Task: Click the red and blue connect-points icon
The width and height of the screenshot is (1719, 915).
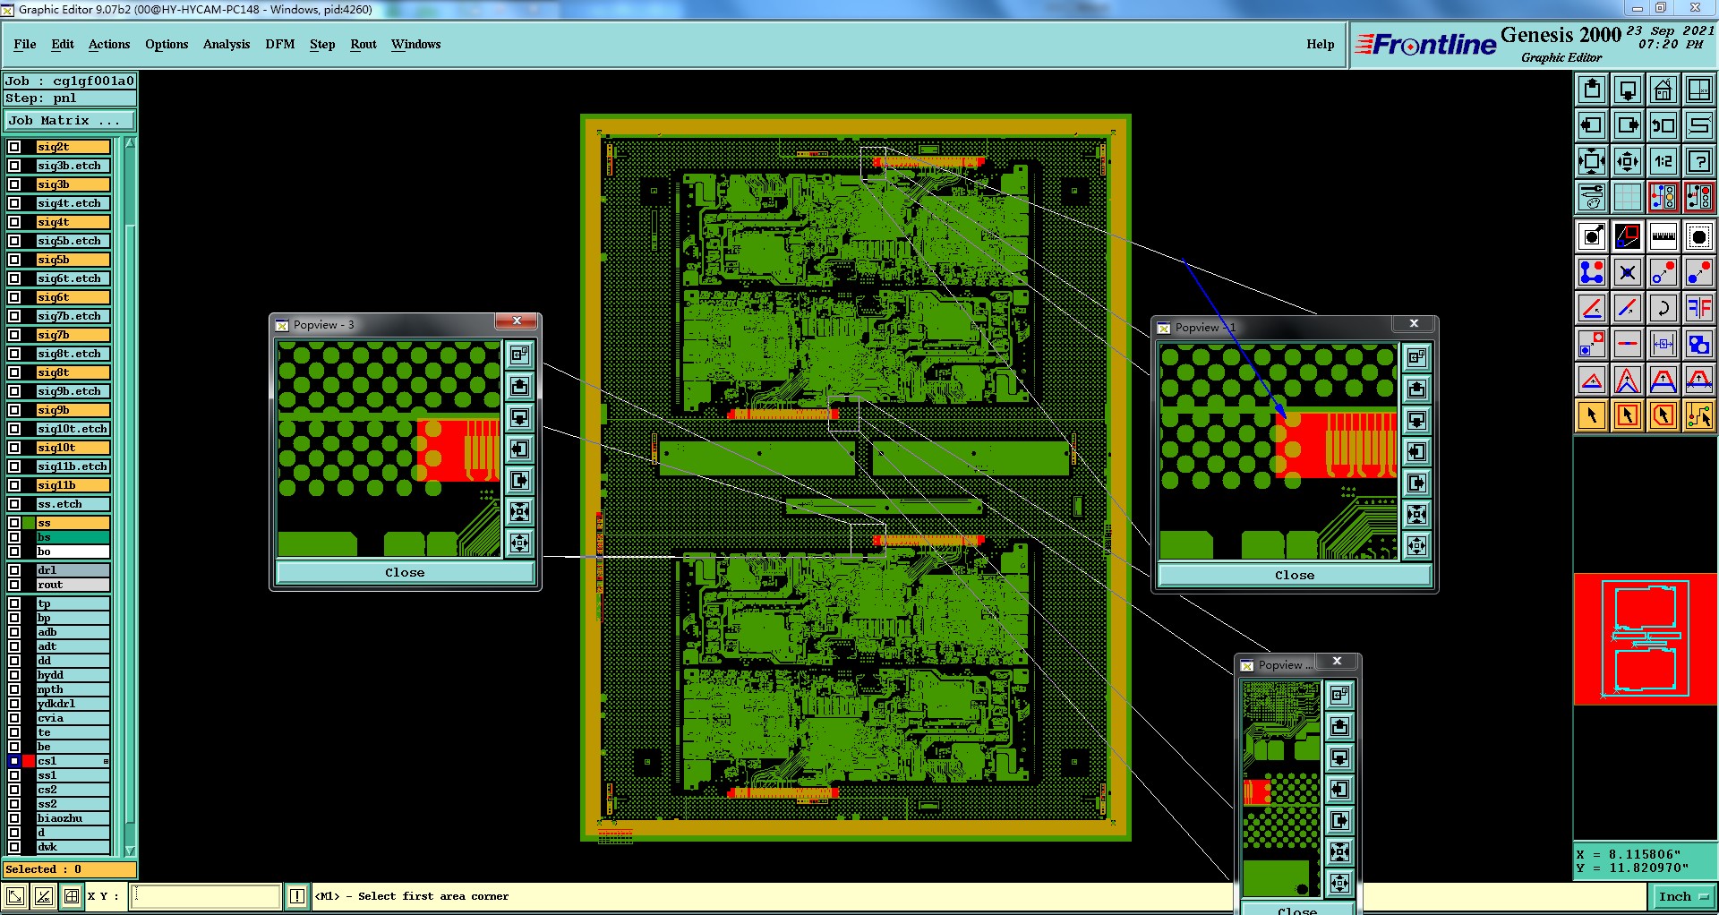Action: [x=1592, y=272]
